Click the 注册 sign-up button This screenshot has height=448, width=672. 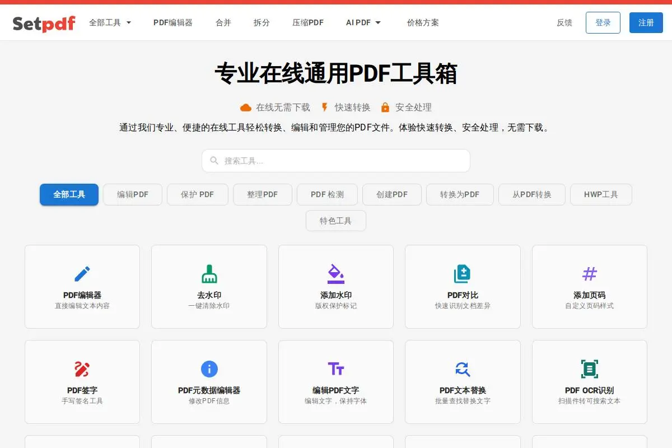(x=646, y=23)
